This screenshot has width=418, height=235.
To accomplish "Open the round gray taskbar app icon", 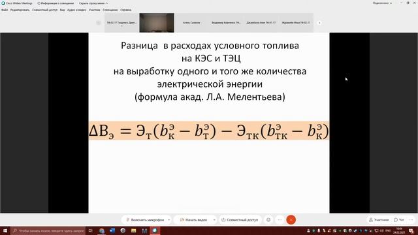I will (x=123, y=230).
